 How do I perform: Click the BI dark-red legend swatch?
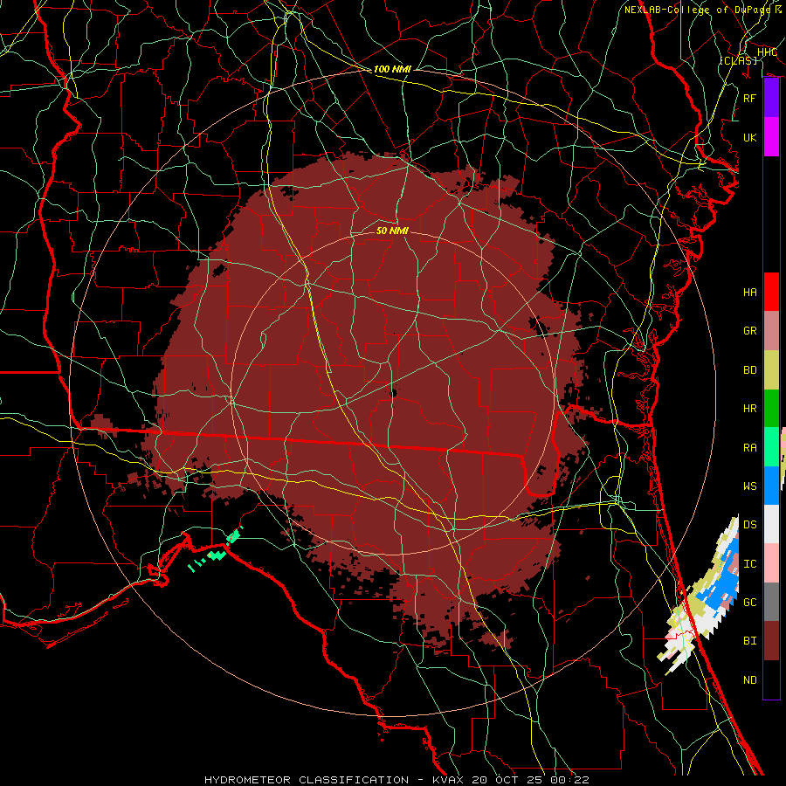[771, 641]
